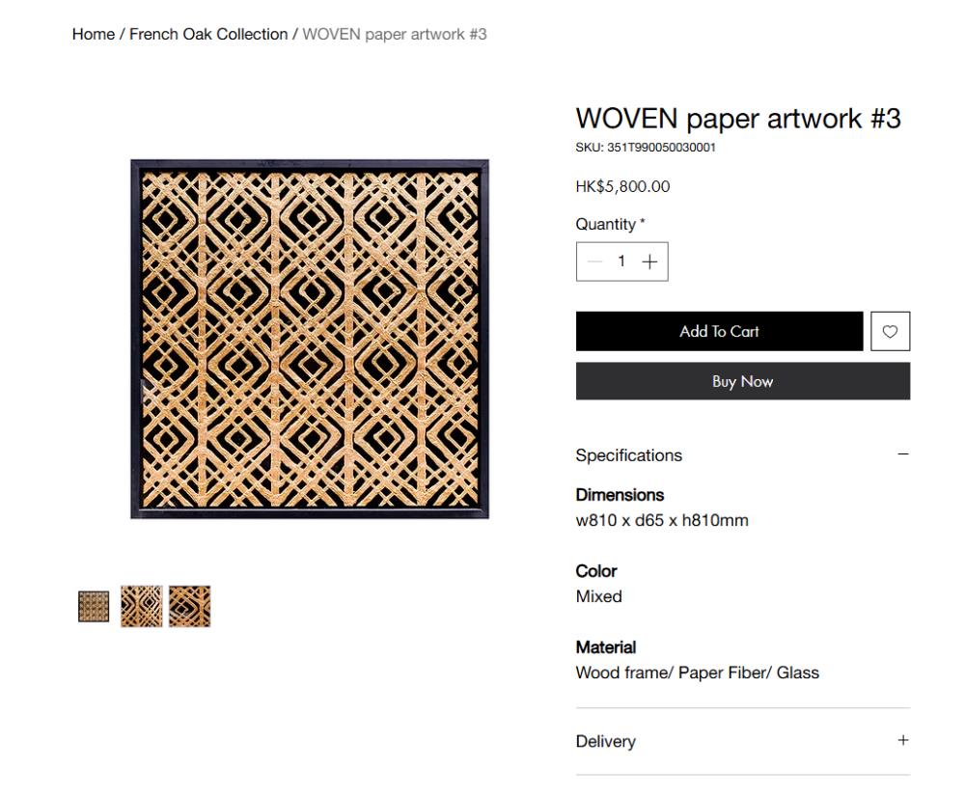Select the first small square thumbnail
965x796 pixels.
(x=94, y=607)
